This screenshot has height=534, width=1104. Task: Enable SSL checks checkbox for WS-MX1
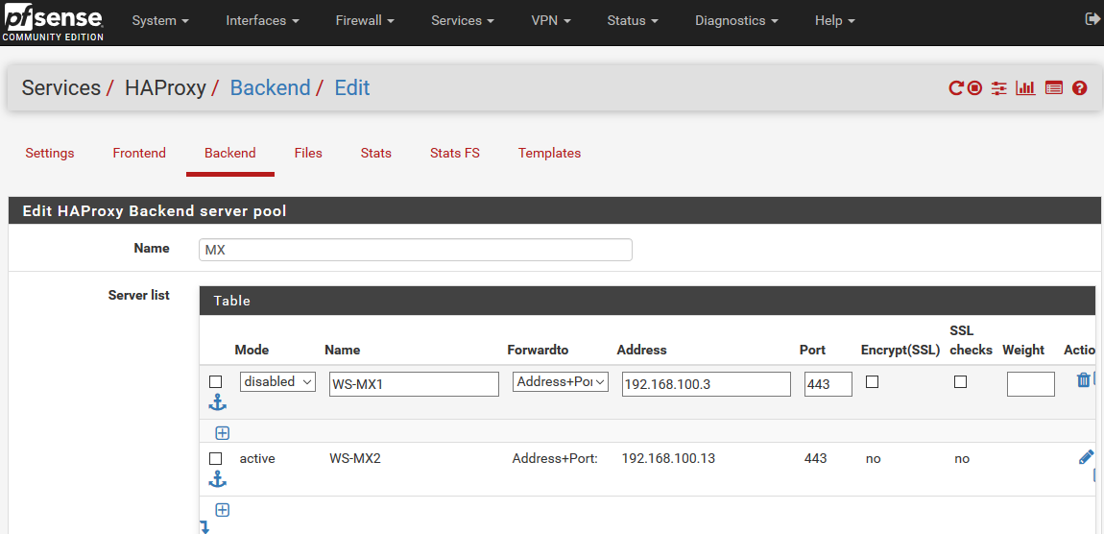click(960, 382)
